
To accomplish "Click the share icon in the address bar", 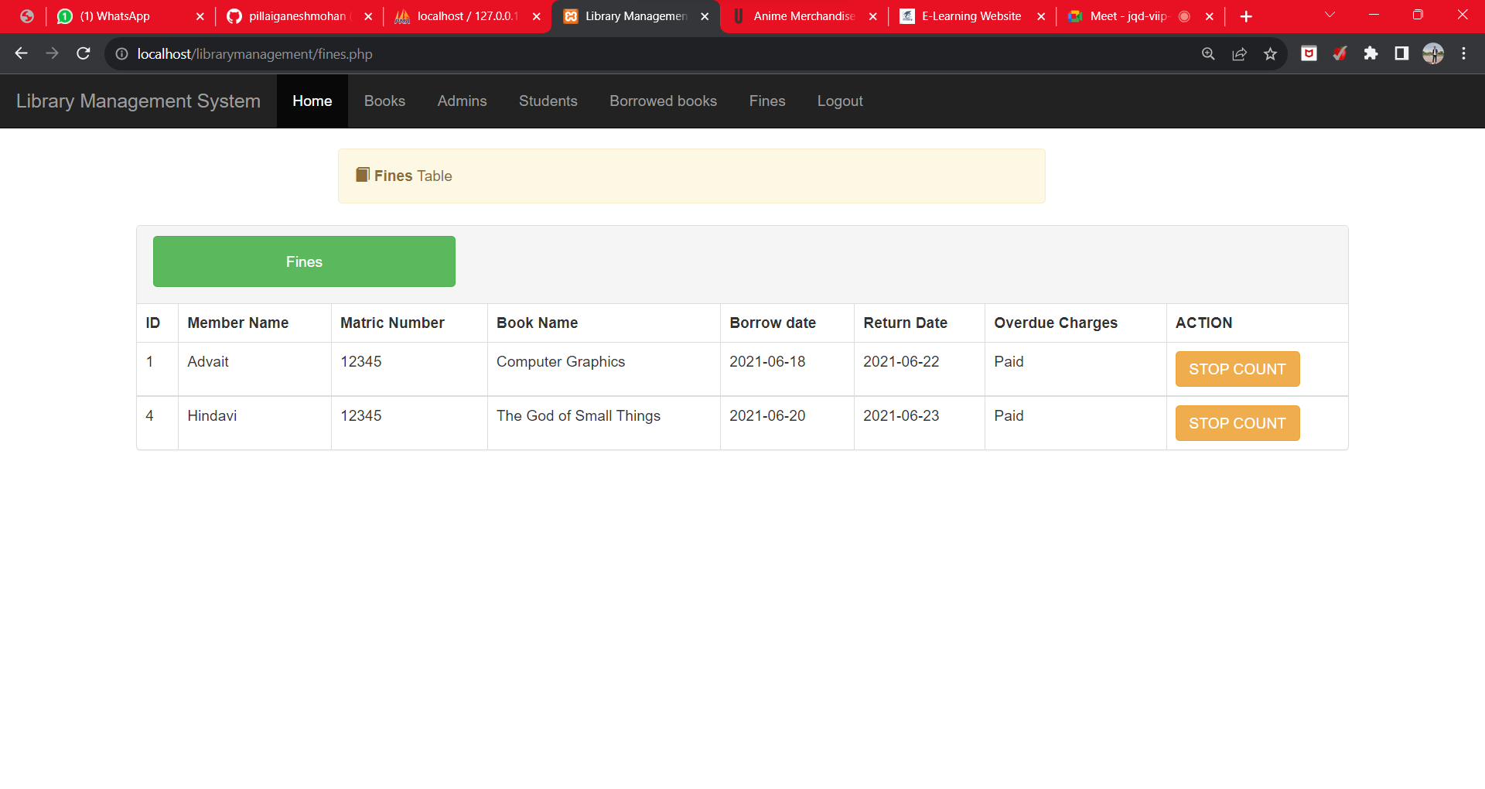I will (1239, 53).
